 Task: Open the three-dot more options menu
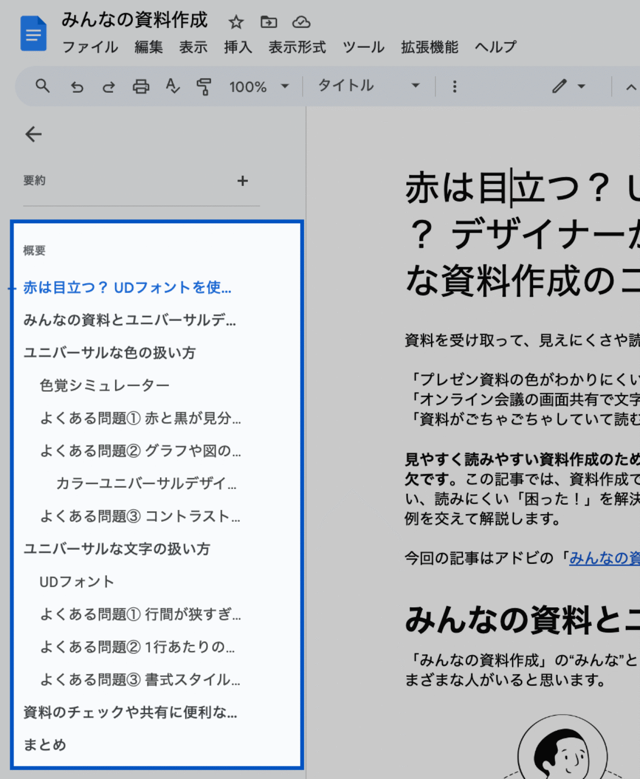pos(454,86)
